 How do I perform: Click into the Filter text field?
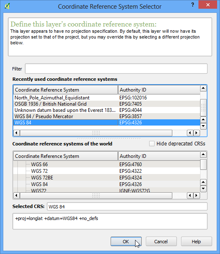click(x=116, y=69)
